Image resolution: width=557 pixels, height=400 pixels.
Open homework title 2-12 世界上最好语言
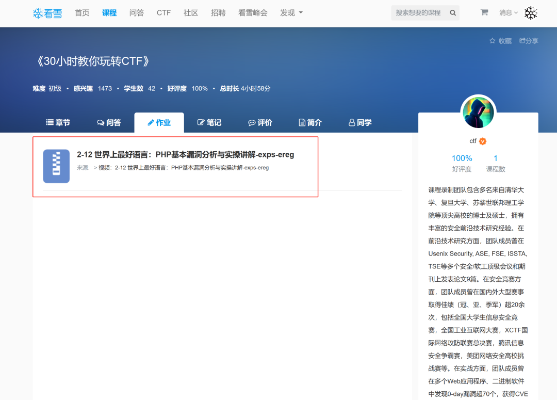click(186, 155)
